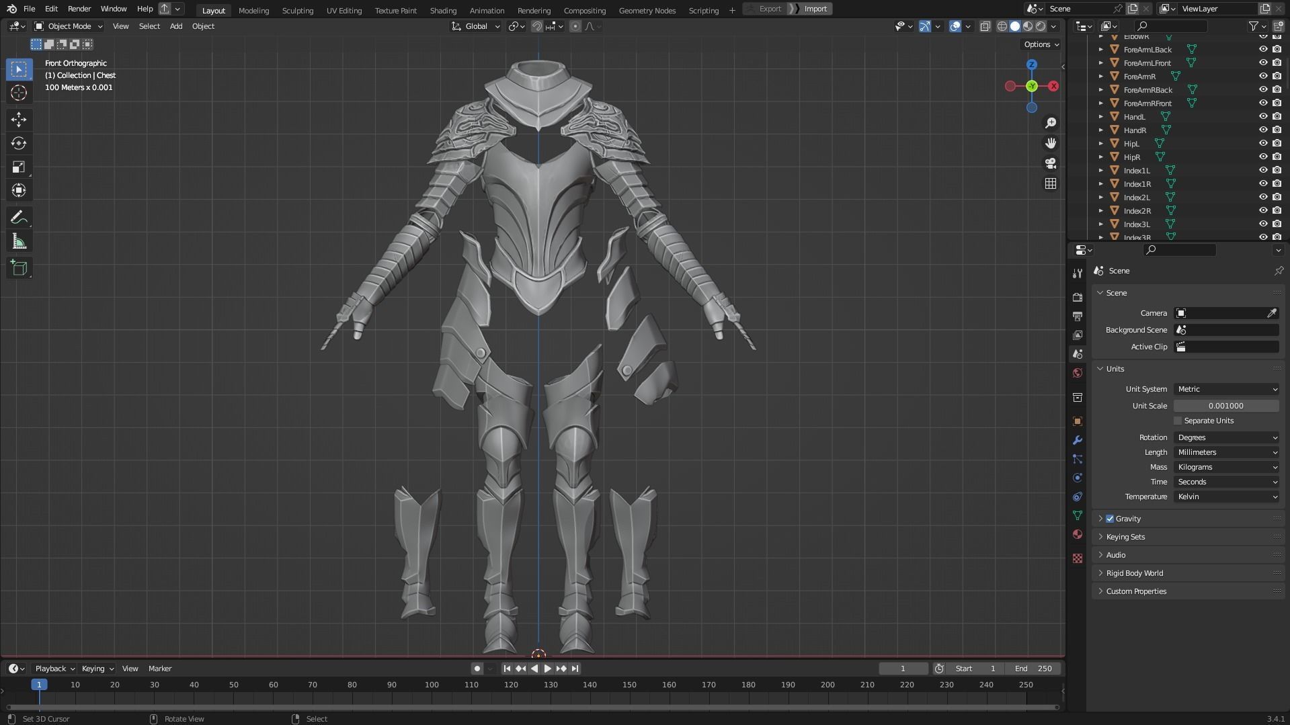Screen dimensions: 1290x725
Task: Select the Annotate tool
Action: (x=19, y=218)
